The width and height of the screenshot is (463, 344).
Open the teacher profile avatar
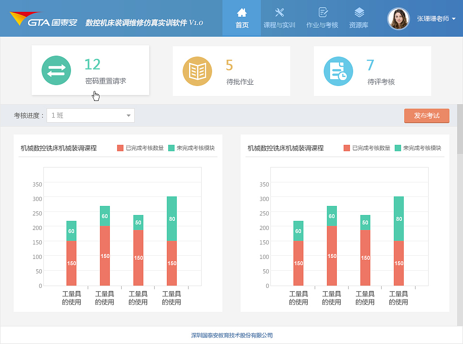[x=398, y=19]
